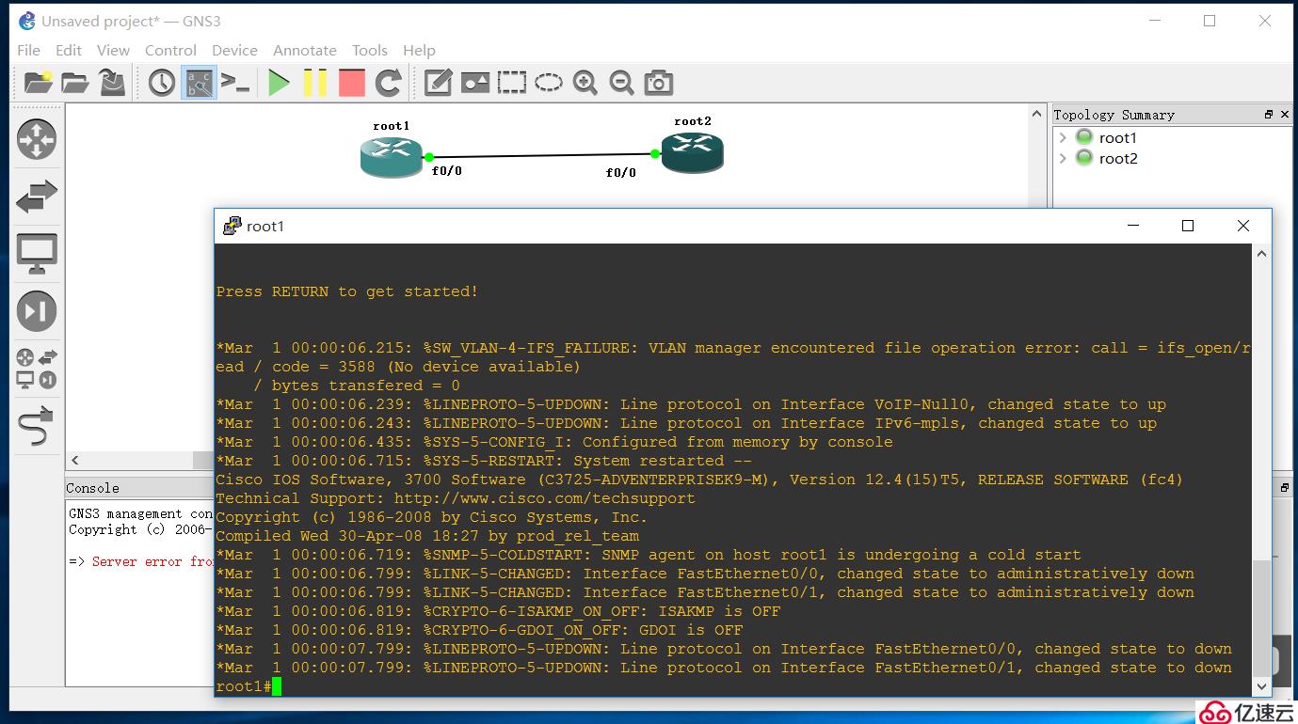This screenshot has height=724, width=1298.
Task: Click the Console panel title
Action: (92, 488)
